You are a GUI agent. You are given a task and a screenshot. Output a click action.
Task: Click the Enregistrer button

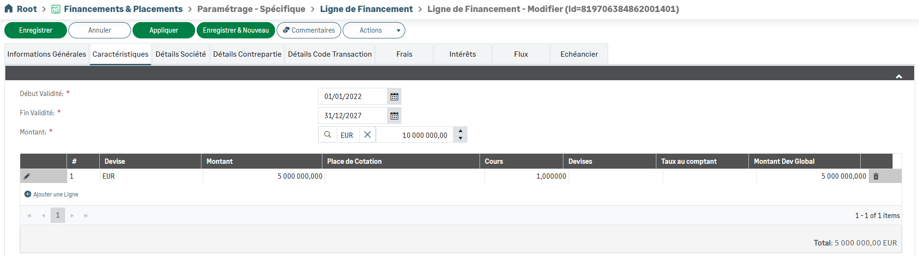click(36, 30)
